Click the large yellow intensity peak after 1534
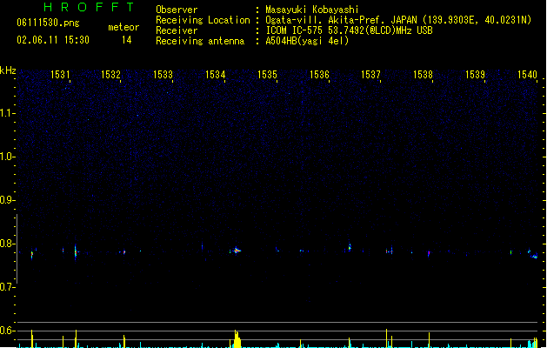This screenshot has height=348, width=547. click(x=237, y=338)
